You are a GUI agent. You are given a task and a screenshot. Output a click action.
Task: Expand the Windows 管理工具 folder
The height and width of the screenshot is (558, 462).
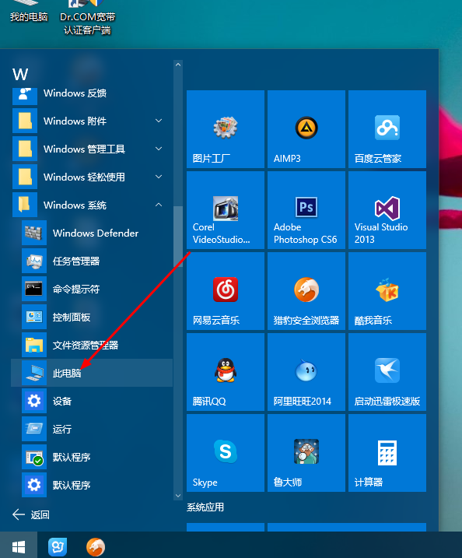(92, 149)
